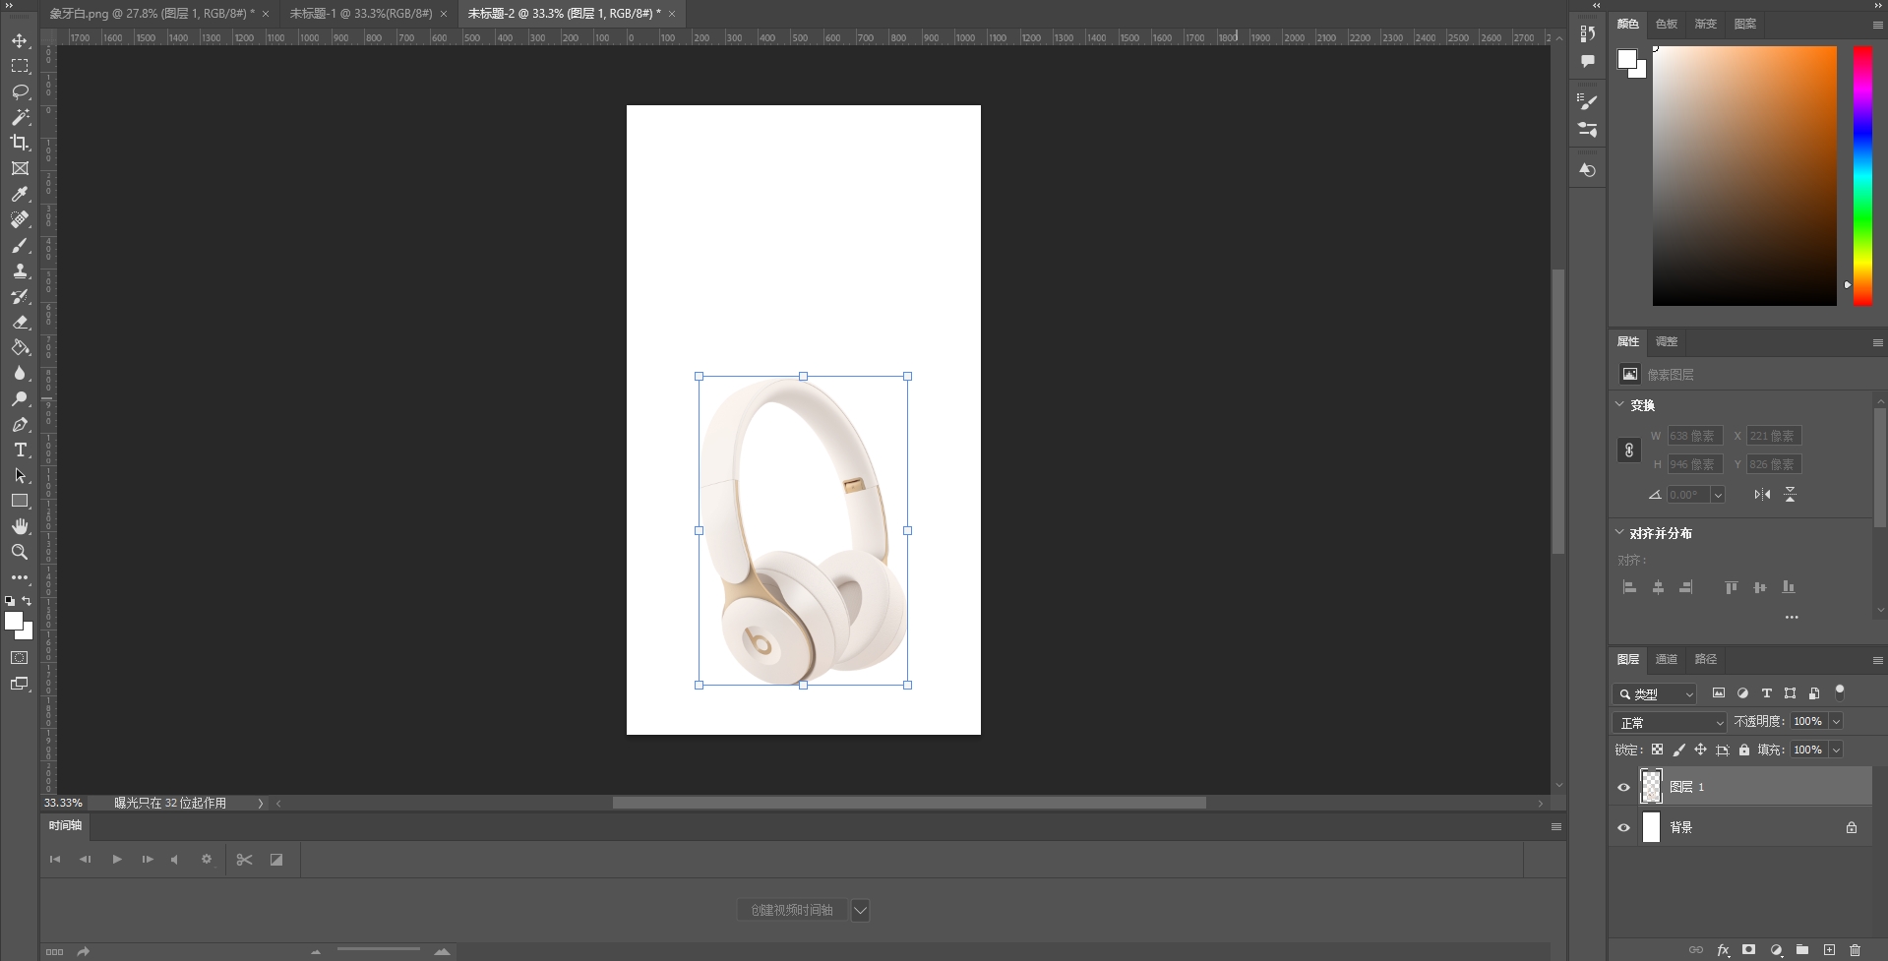Select the Brush tool
The width and height of the screenshot is (1888, 961).
pos(20,246)
